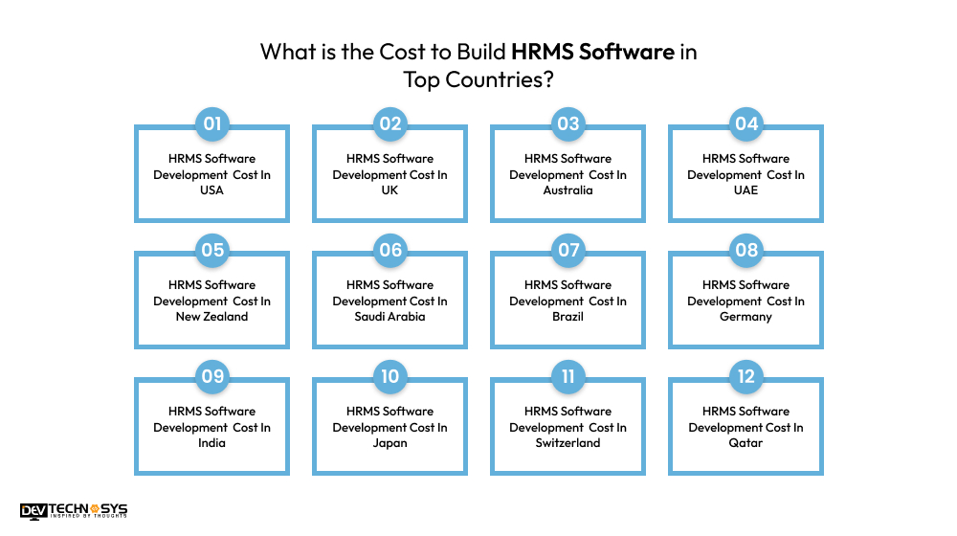Image resolution: width=957 pixels, height=536 pixels.
Task: Click the number 08 circle badge
Action: pyautogui.click(x=746, y=251)
